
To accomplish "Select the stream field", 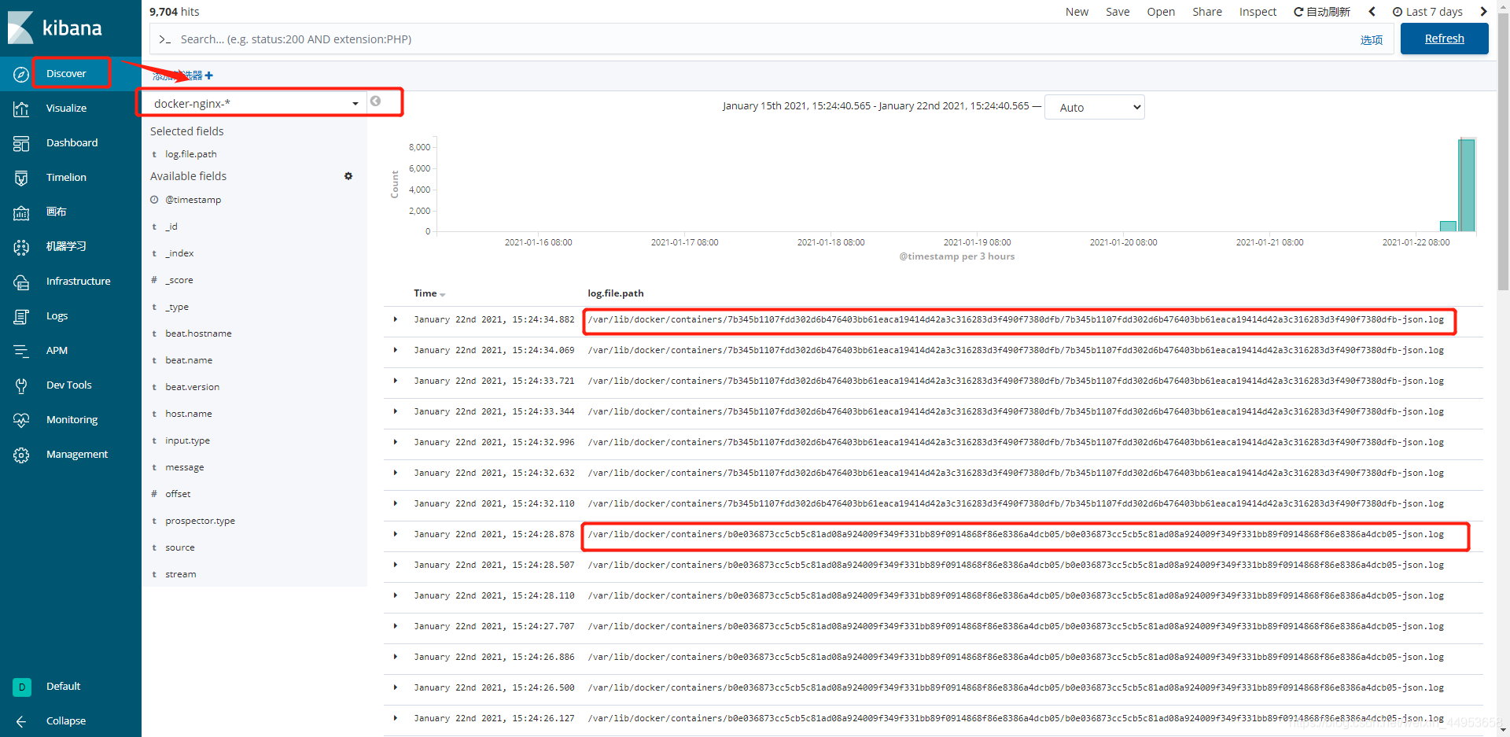I will click(x=181, y=574).
